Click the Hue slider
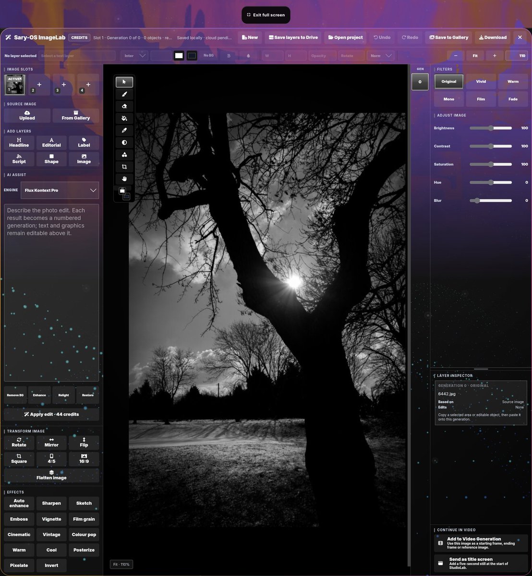The image size is (532, 576). [491, 182]
